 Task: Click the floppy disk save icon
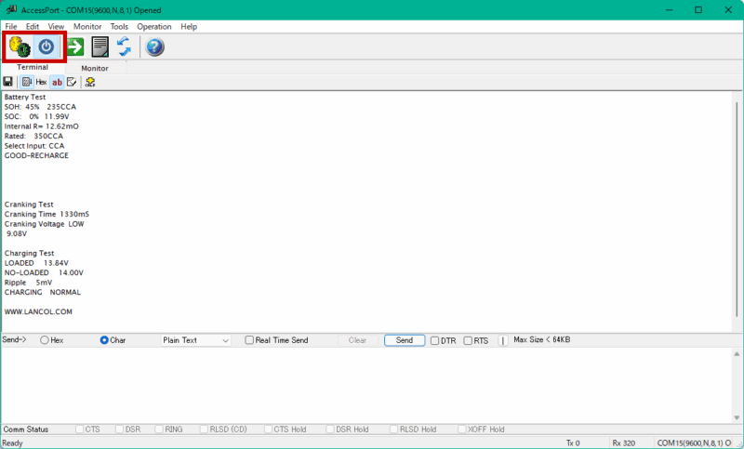click(8, 82)
